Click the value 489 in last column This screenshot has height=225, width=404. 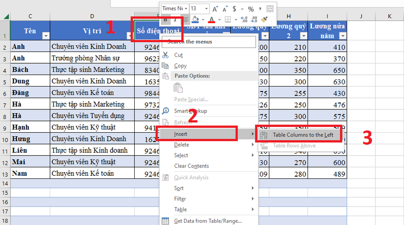pyautogui.click(x=327, y=174)
